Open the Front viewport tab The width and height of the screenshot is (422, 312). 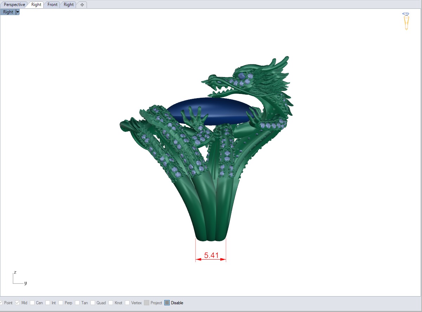(52, 5)
